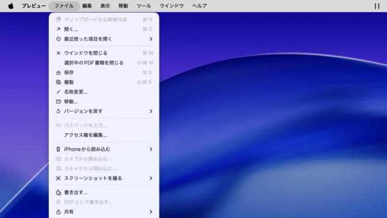Expand バージョンを戻す submenu chevron
This screenshot has width=387, height=218.
[151, 111]
